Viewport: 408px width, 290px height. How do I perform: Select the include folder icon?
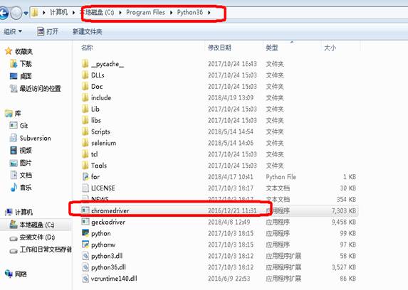pos(85,97)
